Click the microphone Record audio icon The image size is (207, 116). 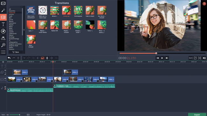(47, 58)
